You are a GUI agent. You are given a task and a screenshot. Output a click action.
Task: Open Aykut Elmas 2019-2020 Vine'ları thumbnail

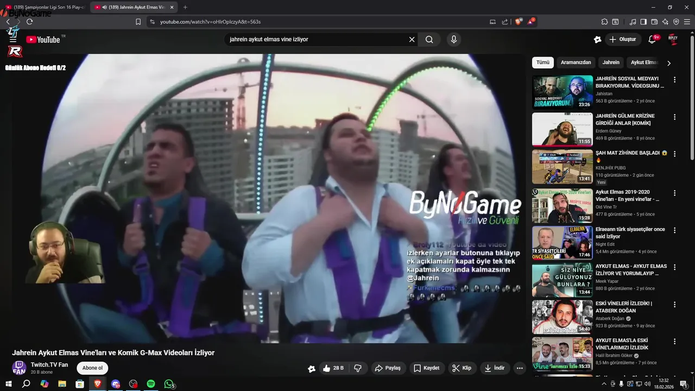click(x=562, y=206)
